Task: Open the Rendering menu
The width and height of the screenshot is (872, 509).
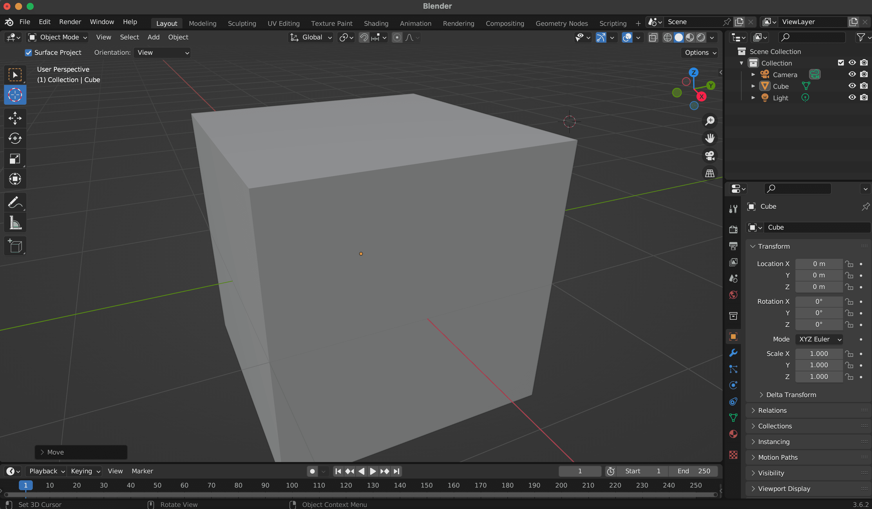Action: click(x=458, y=22)
